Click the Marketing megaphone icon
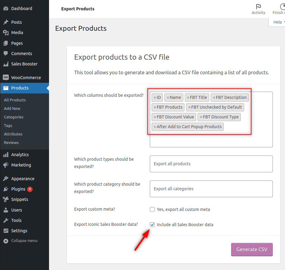 tap(7, 165)
